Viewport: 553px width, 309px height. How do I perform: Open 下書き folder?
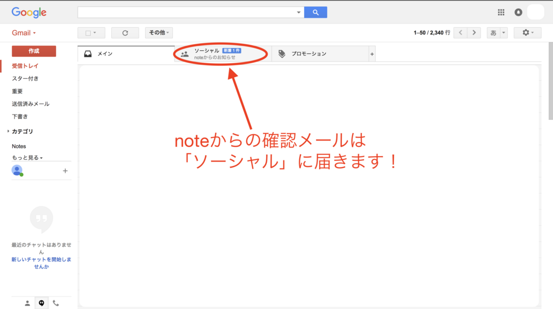[x=20, y=116]
